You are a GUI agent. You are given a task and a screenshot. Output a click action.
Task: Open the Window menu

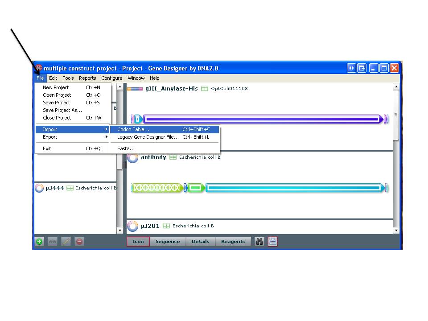[136, 78]
